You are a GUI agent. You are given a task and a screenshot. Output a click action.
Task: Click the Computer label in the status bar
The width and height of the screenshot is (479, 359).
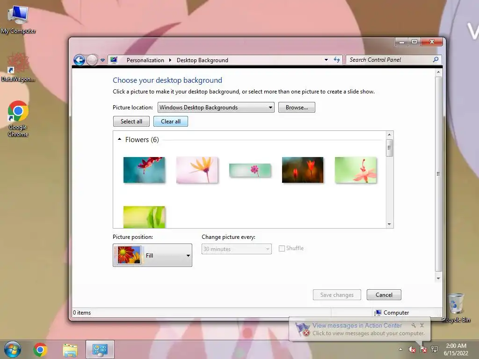tap(396, 313)
